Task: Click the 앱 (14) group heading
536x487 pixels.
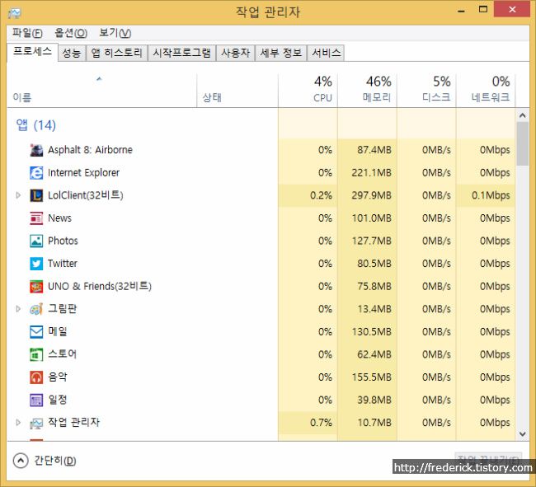Action: [x=36, y=125]
